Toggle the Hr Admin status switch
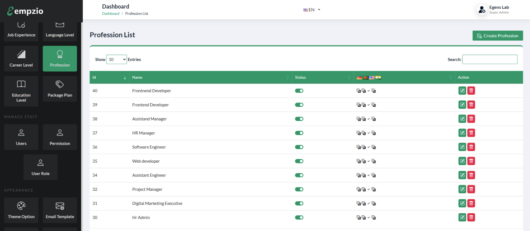Viewport: 530px width, 231px height. 299,217
